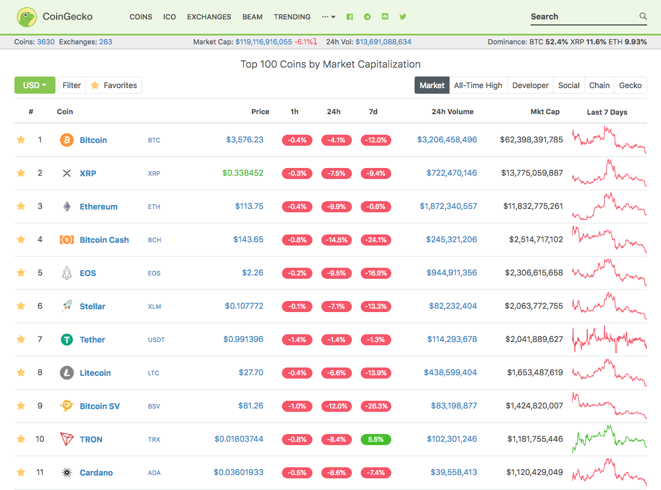Toggle favorite star for Ethereum

click(21, 206)
